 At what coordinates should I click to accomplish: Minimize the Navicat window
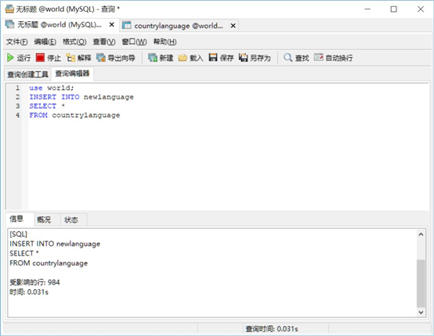point(367,9)
